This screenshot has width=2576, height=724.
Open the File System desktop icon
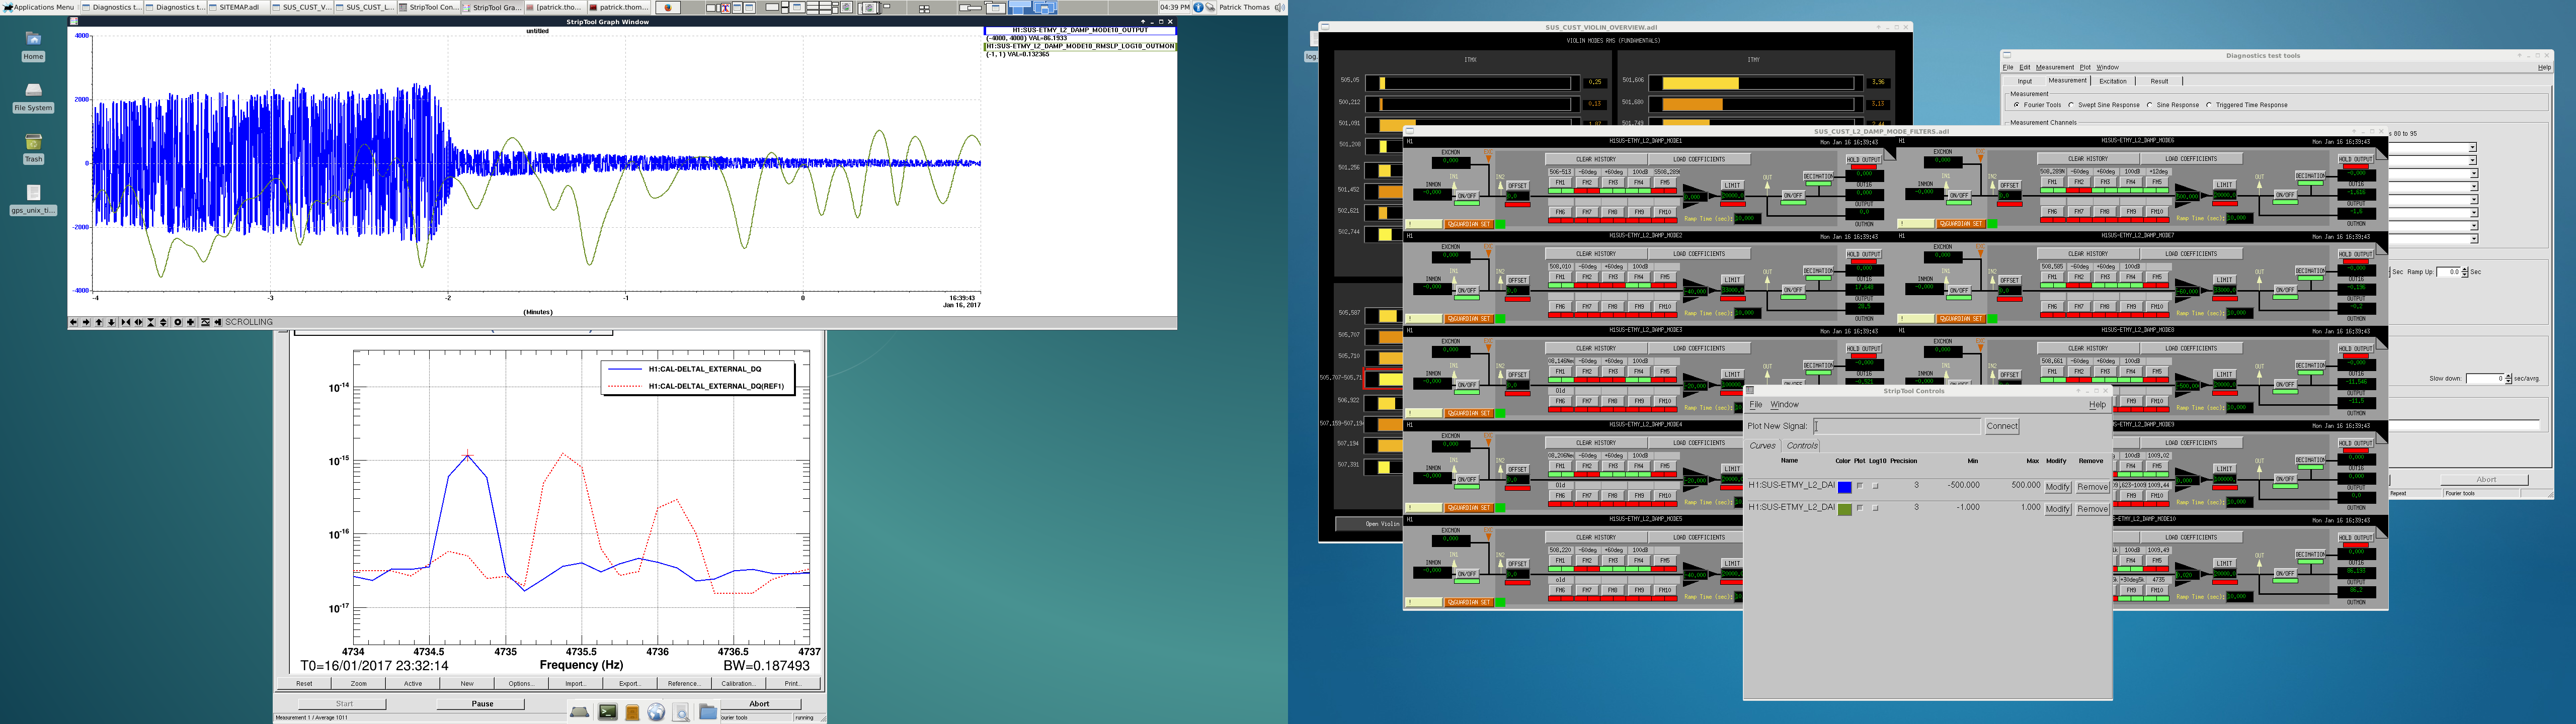tap(33, 96)
